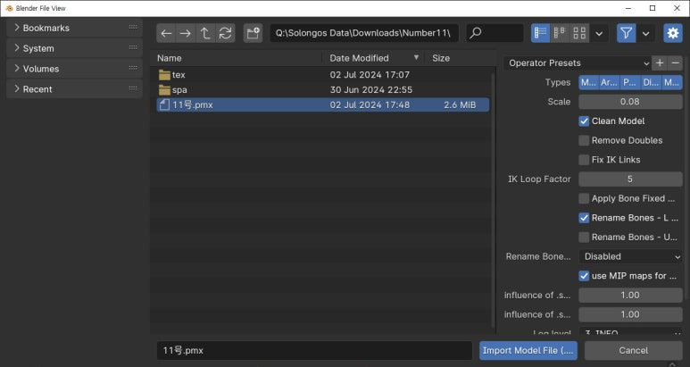Grab Bookmarks panel drag handle

[133, 28]
